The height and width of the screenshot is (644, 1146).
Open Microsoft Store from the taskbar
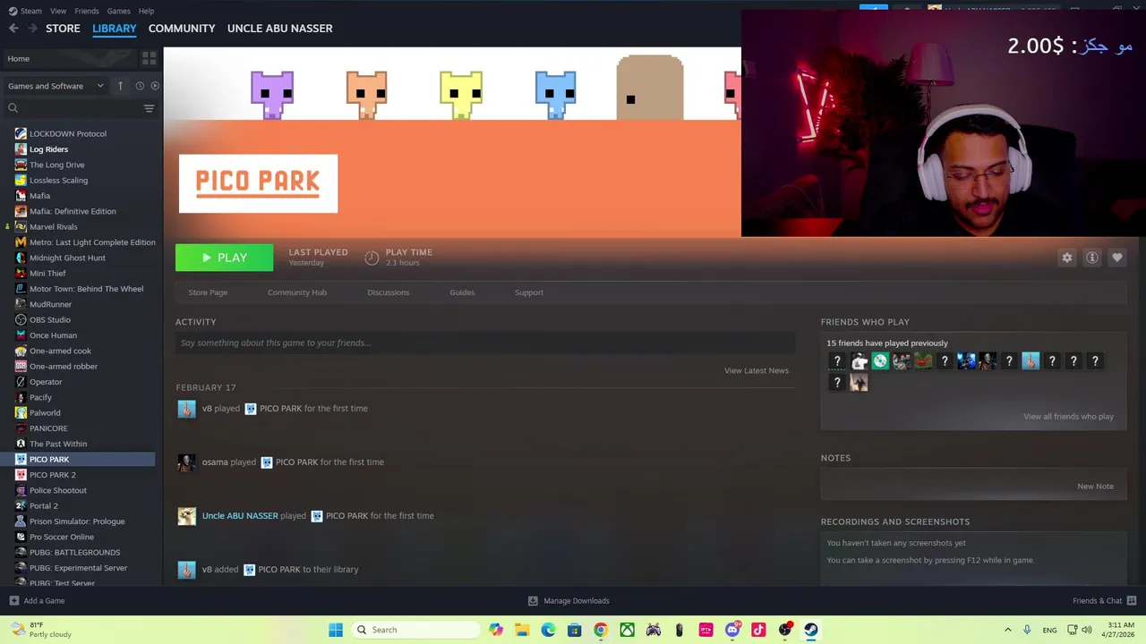pyautogui.click(x=574, y=630)
